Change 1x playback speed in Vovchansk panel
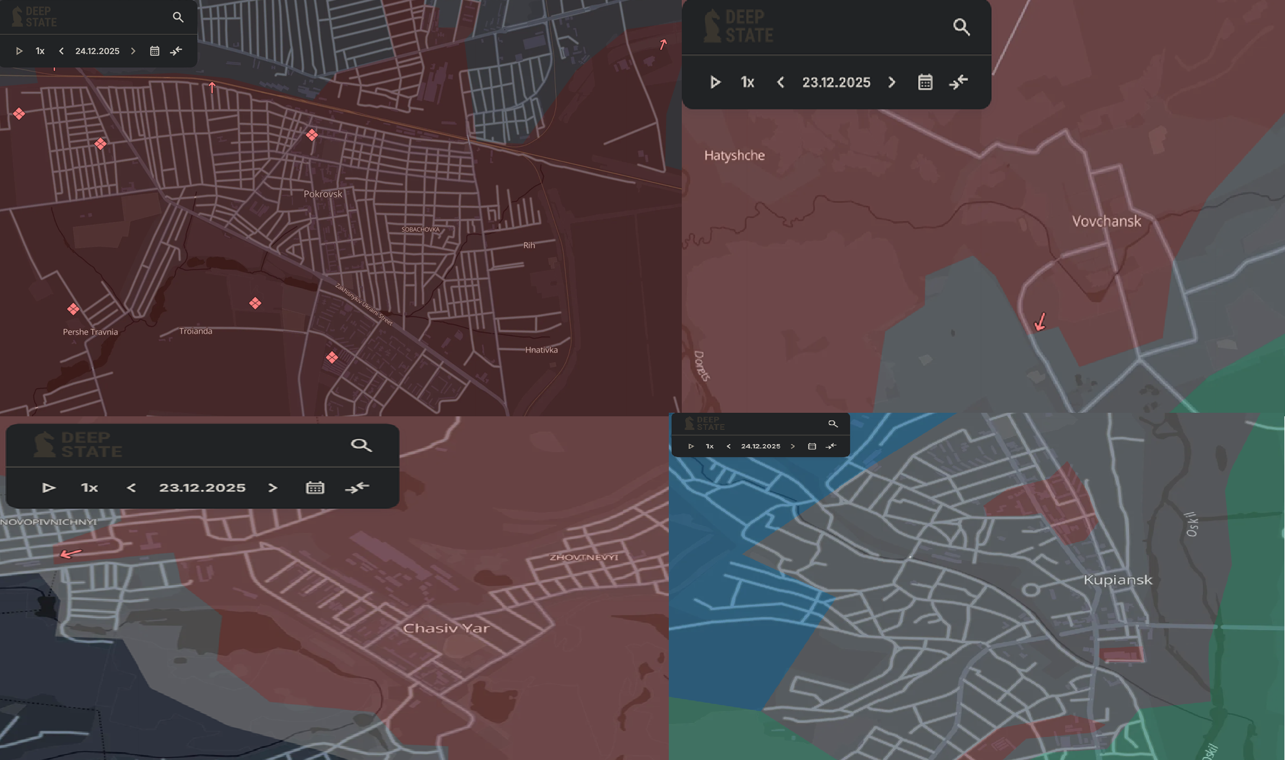 747,82
